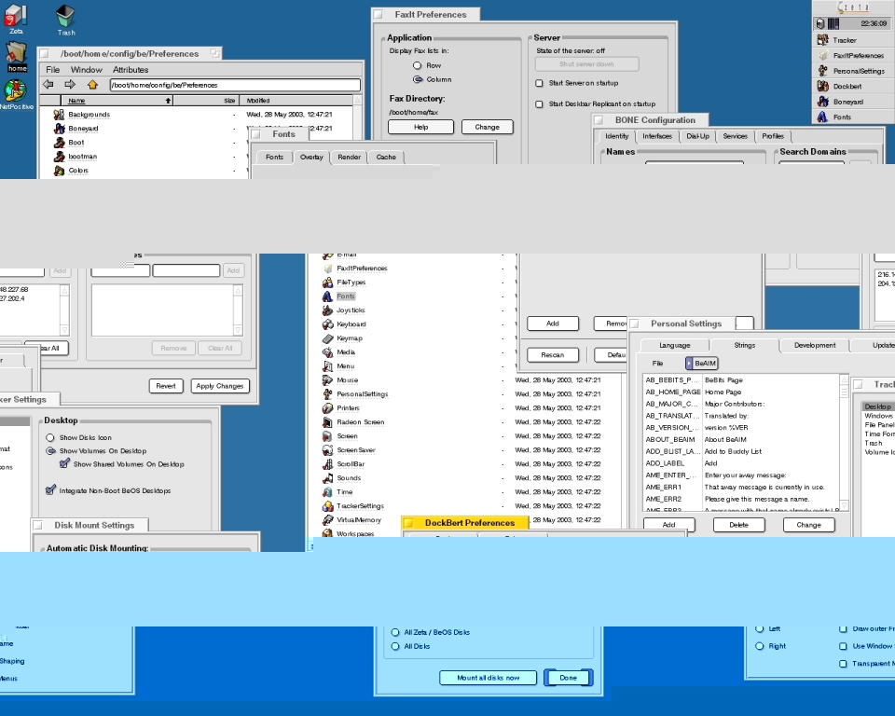Select the Backgrounds preference icon
Screen dimensions: 895x716
[x=59, y=114]
